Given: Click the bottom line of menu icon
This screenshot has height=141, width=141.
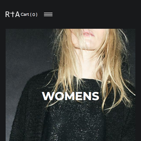Looking at the screenshot, I should (48, 16).
